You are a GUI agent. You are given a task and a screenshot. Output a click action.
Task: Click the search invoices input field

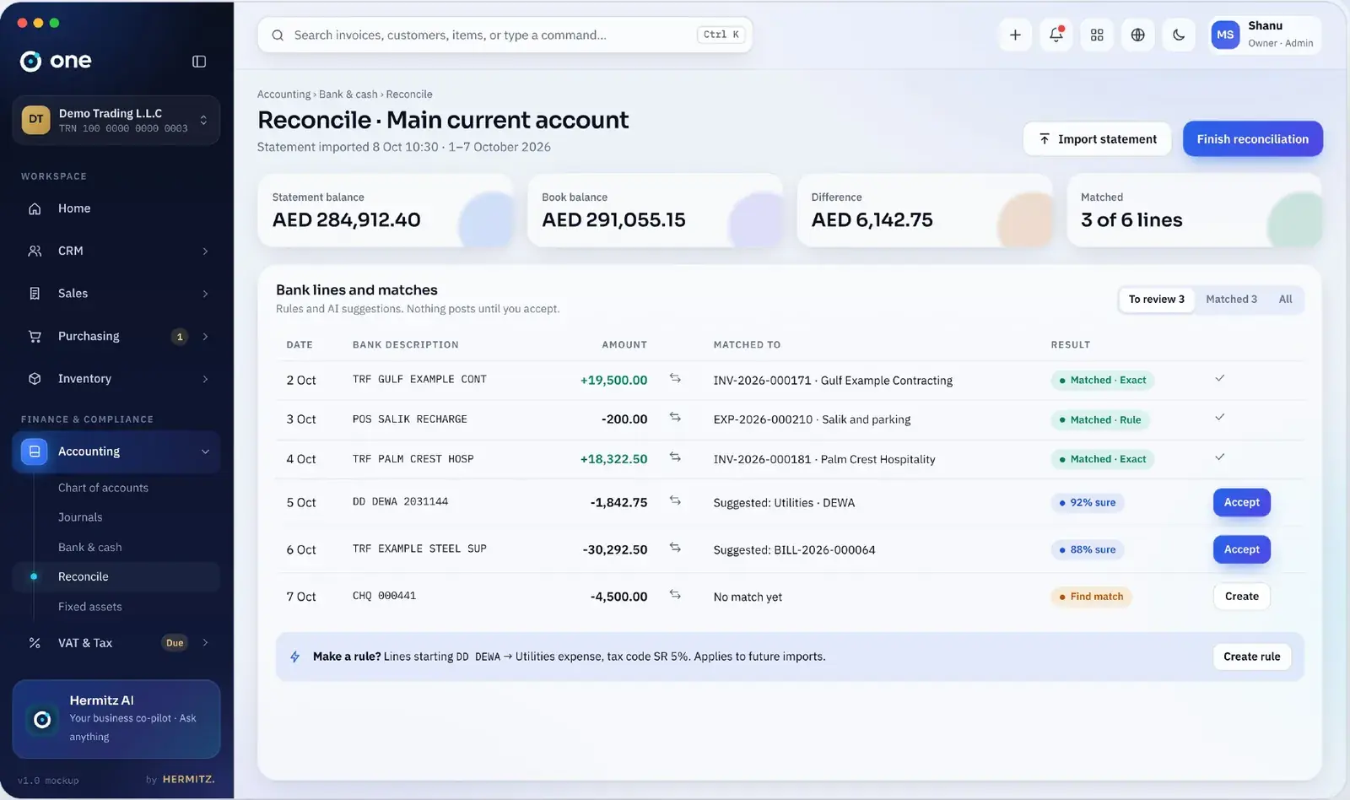point(505,35)
